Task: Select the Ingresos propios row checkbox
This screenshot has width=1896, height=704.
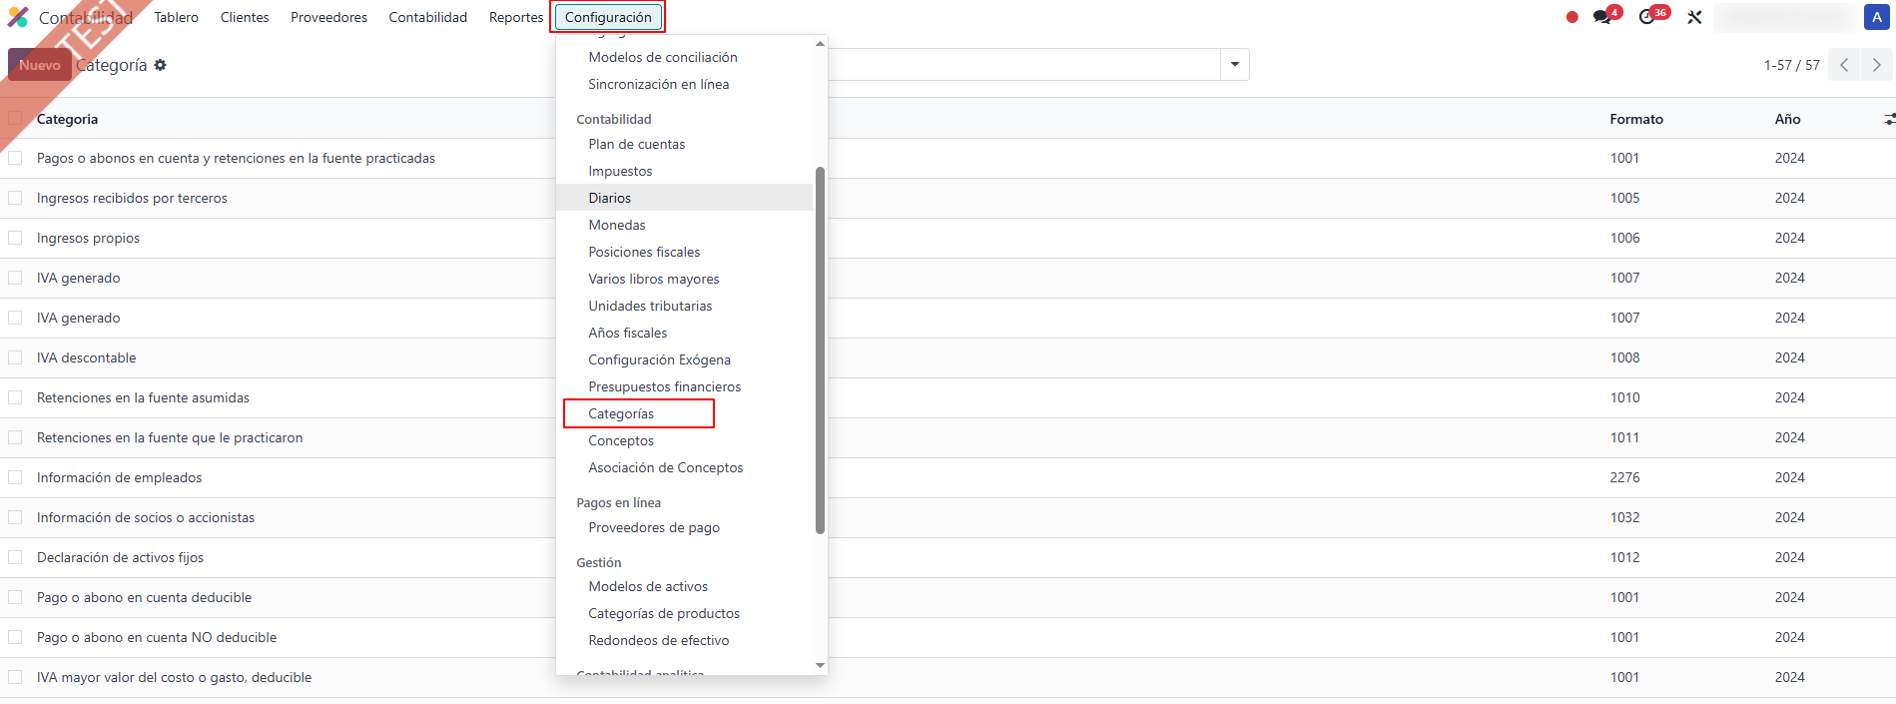Action: coord(15,238)
